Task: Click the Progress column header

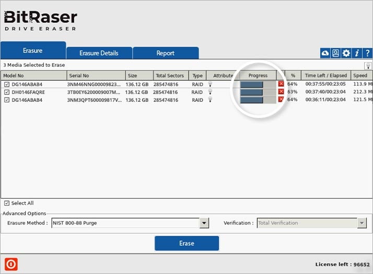Action: (x=258, y=76)
